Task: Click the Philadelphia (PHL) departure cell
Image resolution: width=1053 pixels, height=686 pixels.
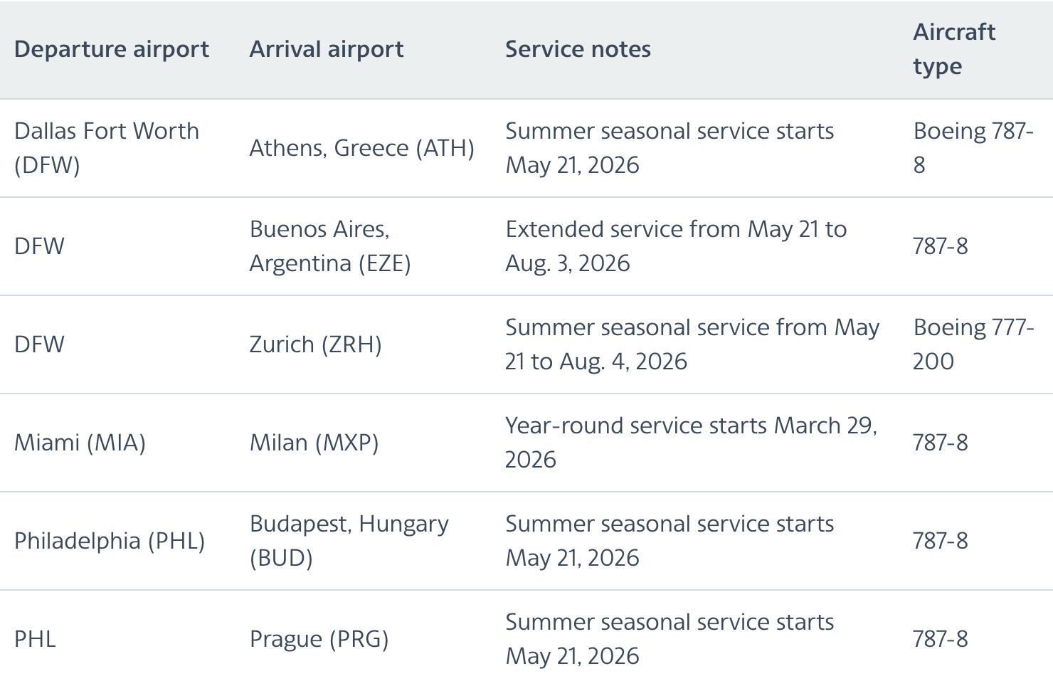Action: pyautogui.click(x=110, y=541)
